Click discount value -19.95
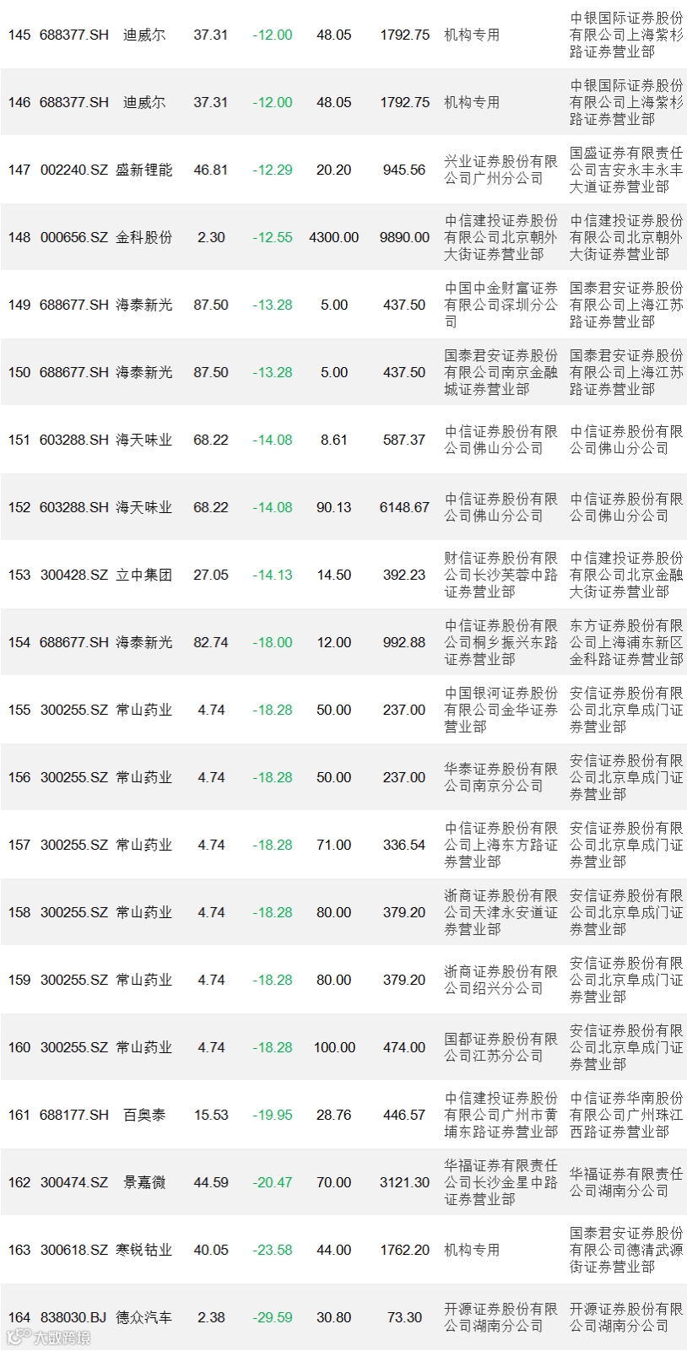687x1351 pixels. (273, 1115)
